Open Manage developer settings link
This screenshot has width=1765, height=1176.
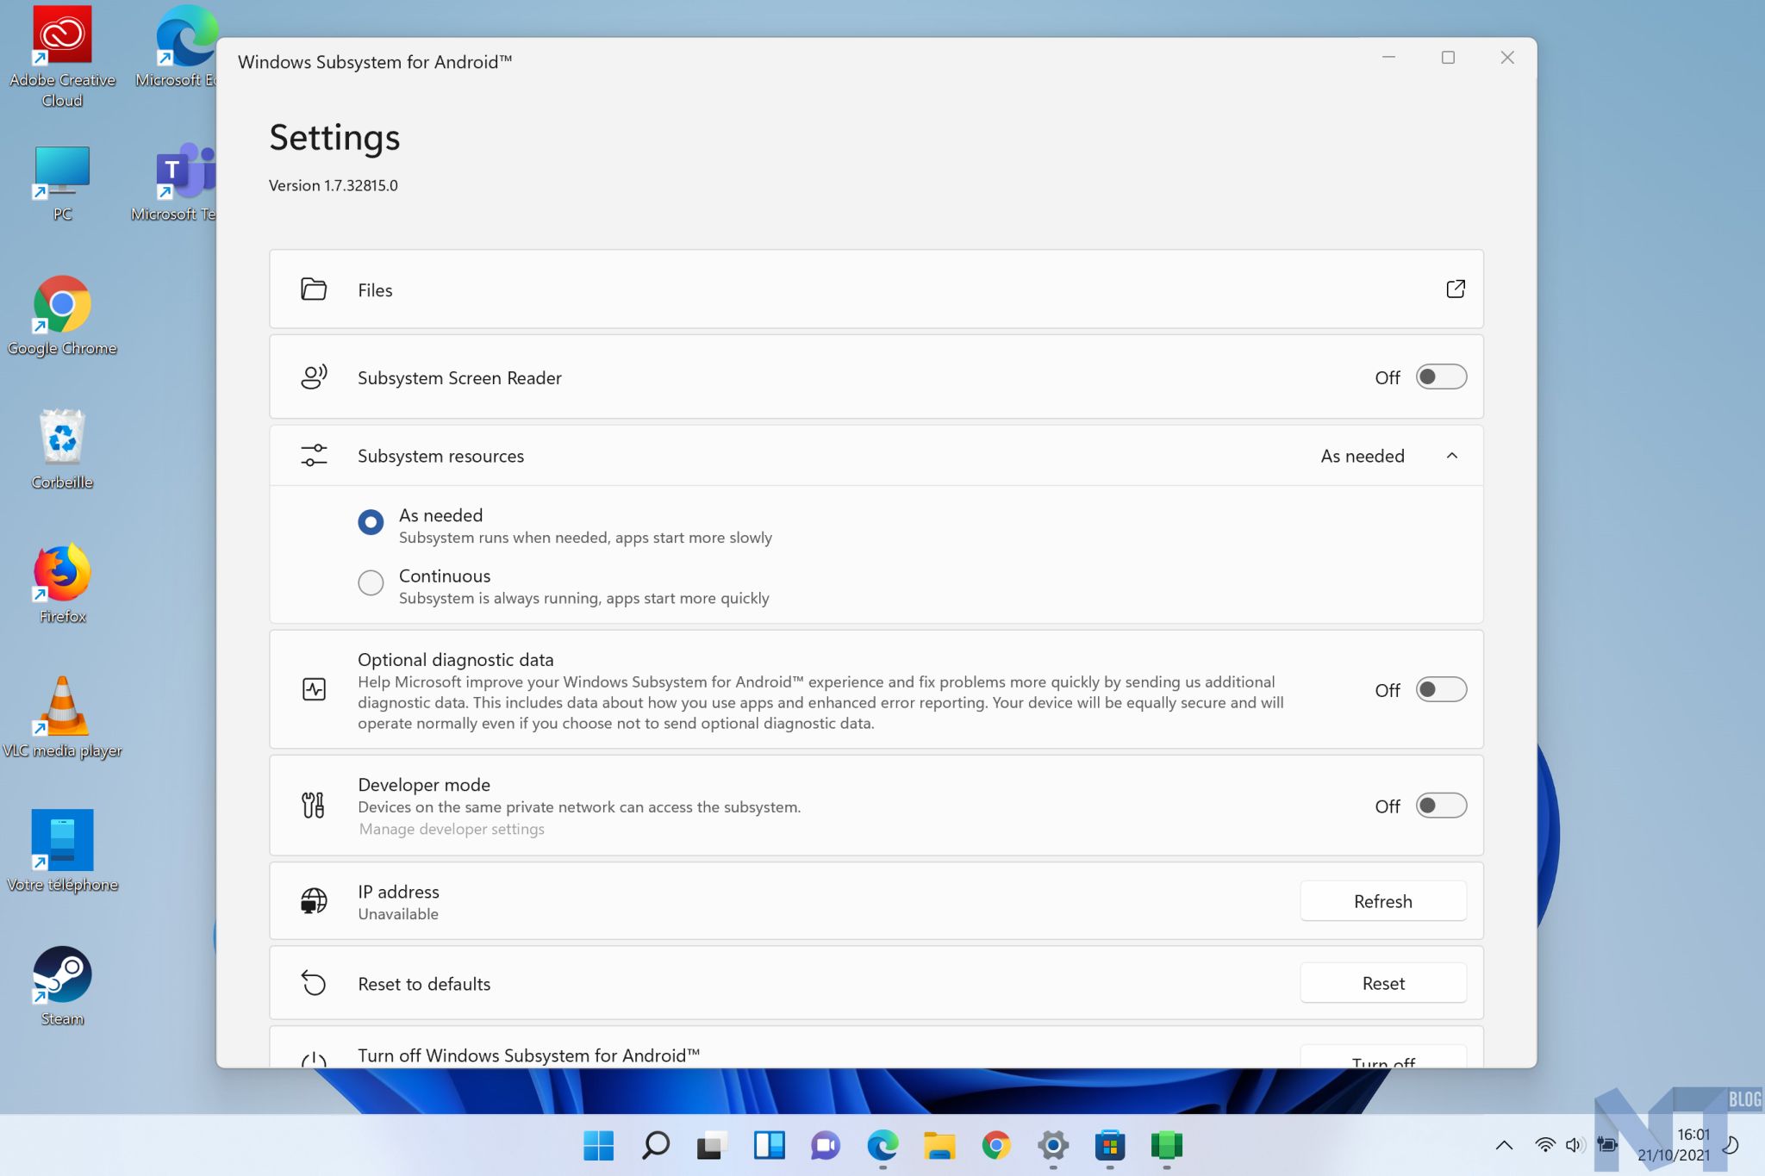452,829
